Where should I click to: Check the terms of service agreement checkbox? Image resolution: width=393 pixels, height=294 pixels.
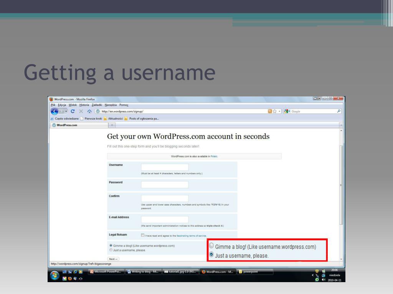tap(143, 235)
